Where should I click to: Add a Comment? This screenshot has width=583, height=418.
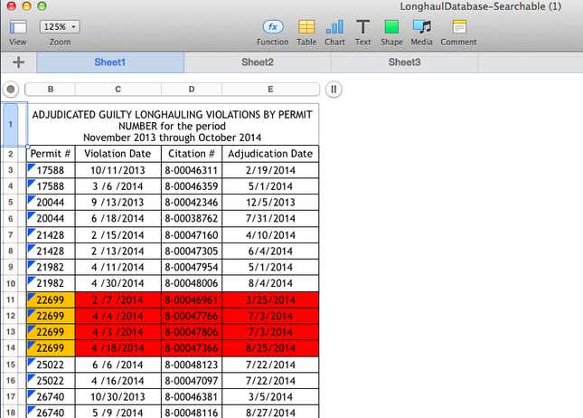click(x=459, y=27)
